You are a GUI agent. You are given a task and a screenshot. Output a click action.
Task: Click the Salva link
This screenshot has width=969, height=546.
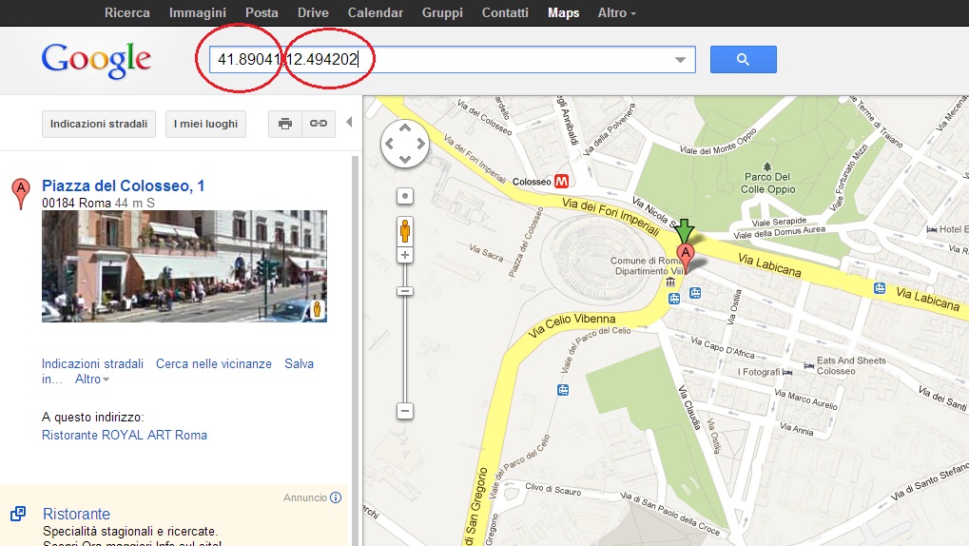[x=300, y=363]
